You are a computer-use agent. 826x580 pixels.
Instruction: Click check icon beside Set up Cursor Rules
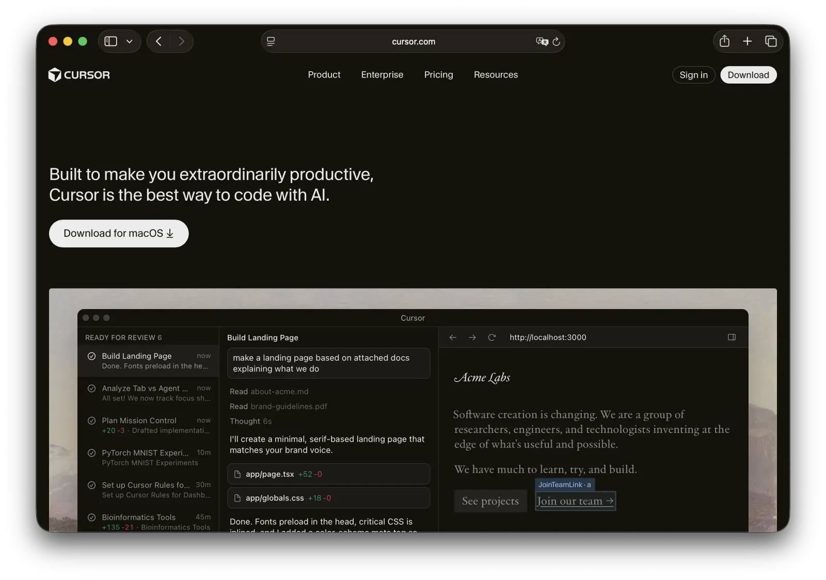(x=91, y=485)
